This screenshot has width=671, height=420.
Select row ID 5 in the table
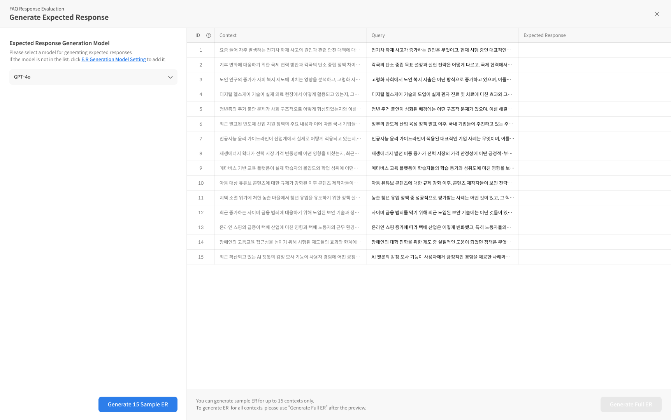[201, 109]
